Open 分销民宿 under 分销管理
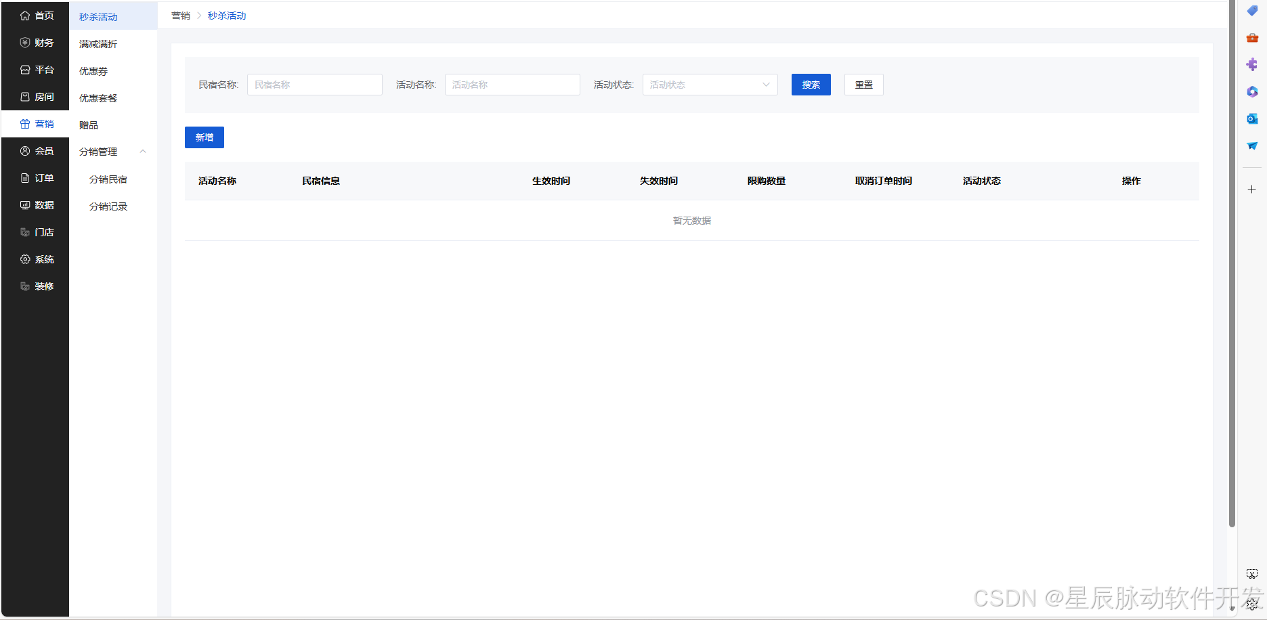This screenshot has width=1267, height=620. click(x=113, y=179)
